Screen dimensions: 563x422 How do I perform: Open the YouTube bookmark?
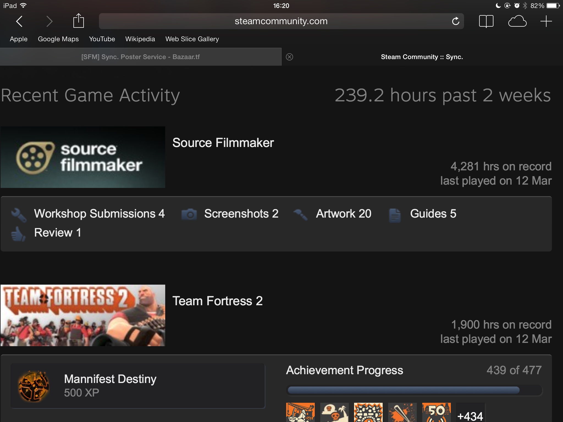(102, 39)
